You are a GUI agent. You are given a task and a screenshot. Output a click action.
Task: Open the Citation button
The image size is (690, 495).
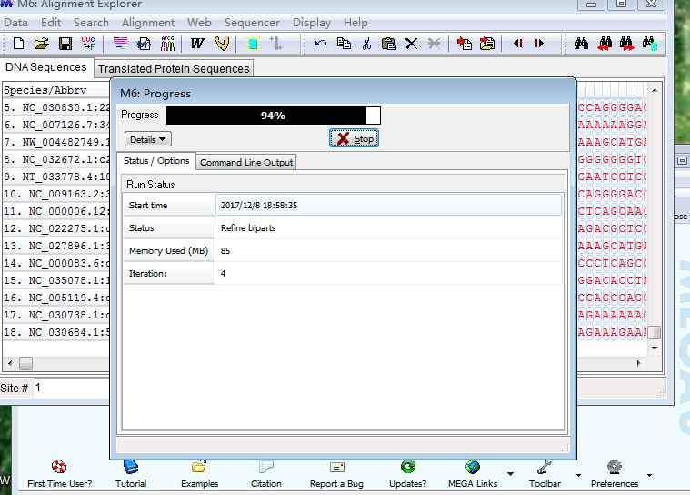265,474
